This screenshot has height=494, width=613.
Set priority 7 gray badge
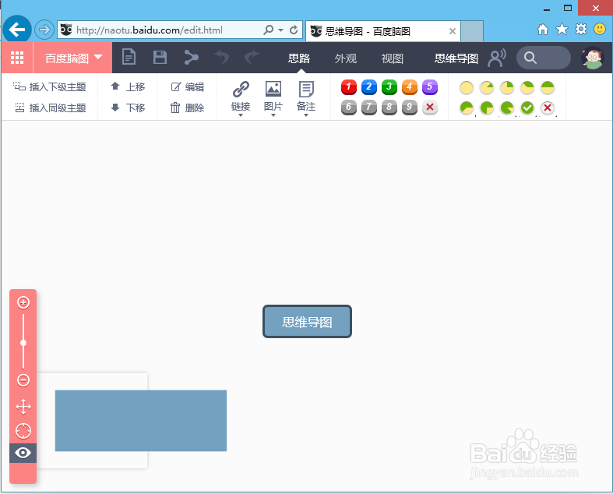click(369, 108)
